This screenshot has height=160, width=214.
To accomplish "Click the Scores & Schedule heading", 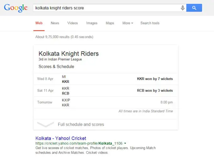I will (x=56, y=67).
